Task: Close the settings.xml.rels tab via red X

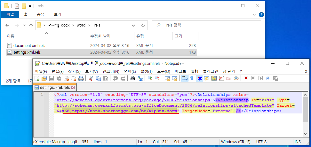Action: pos(73,87)
